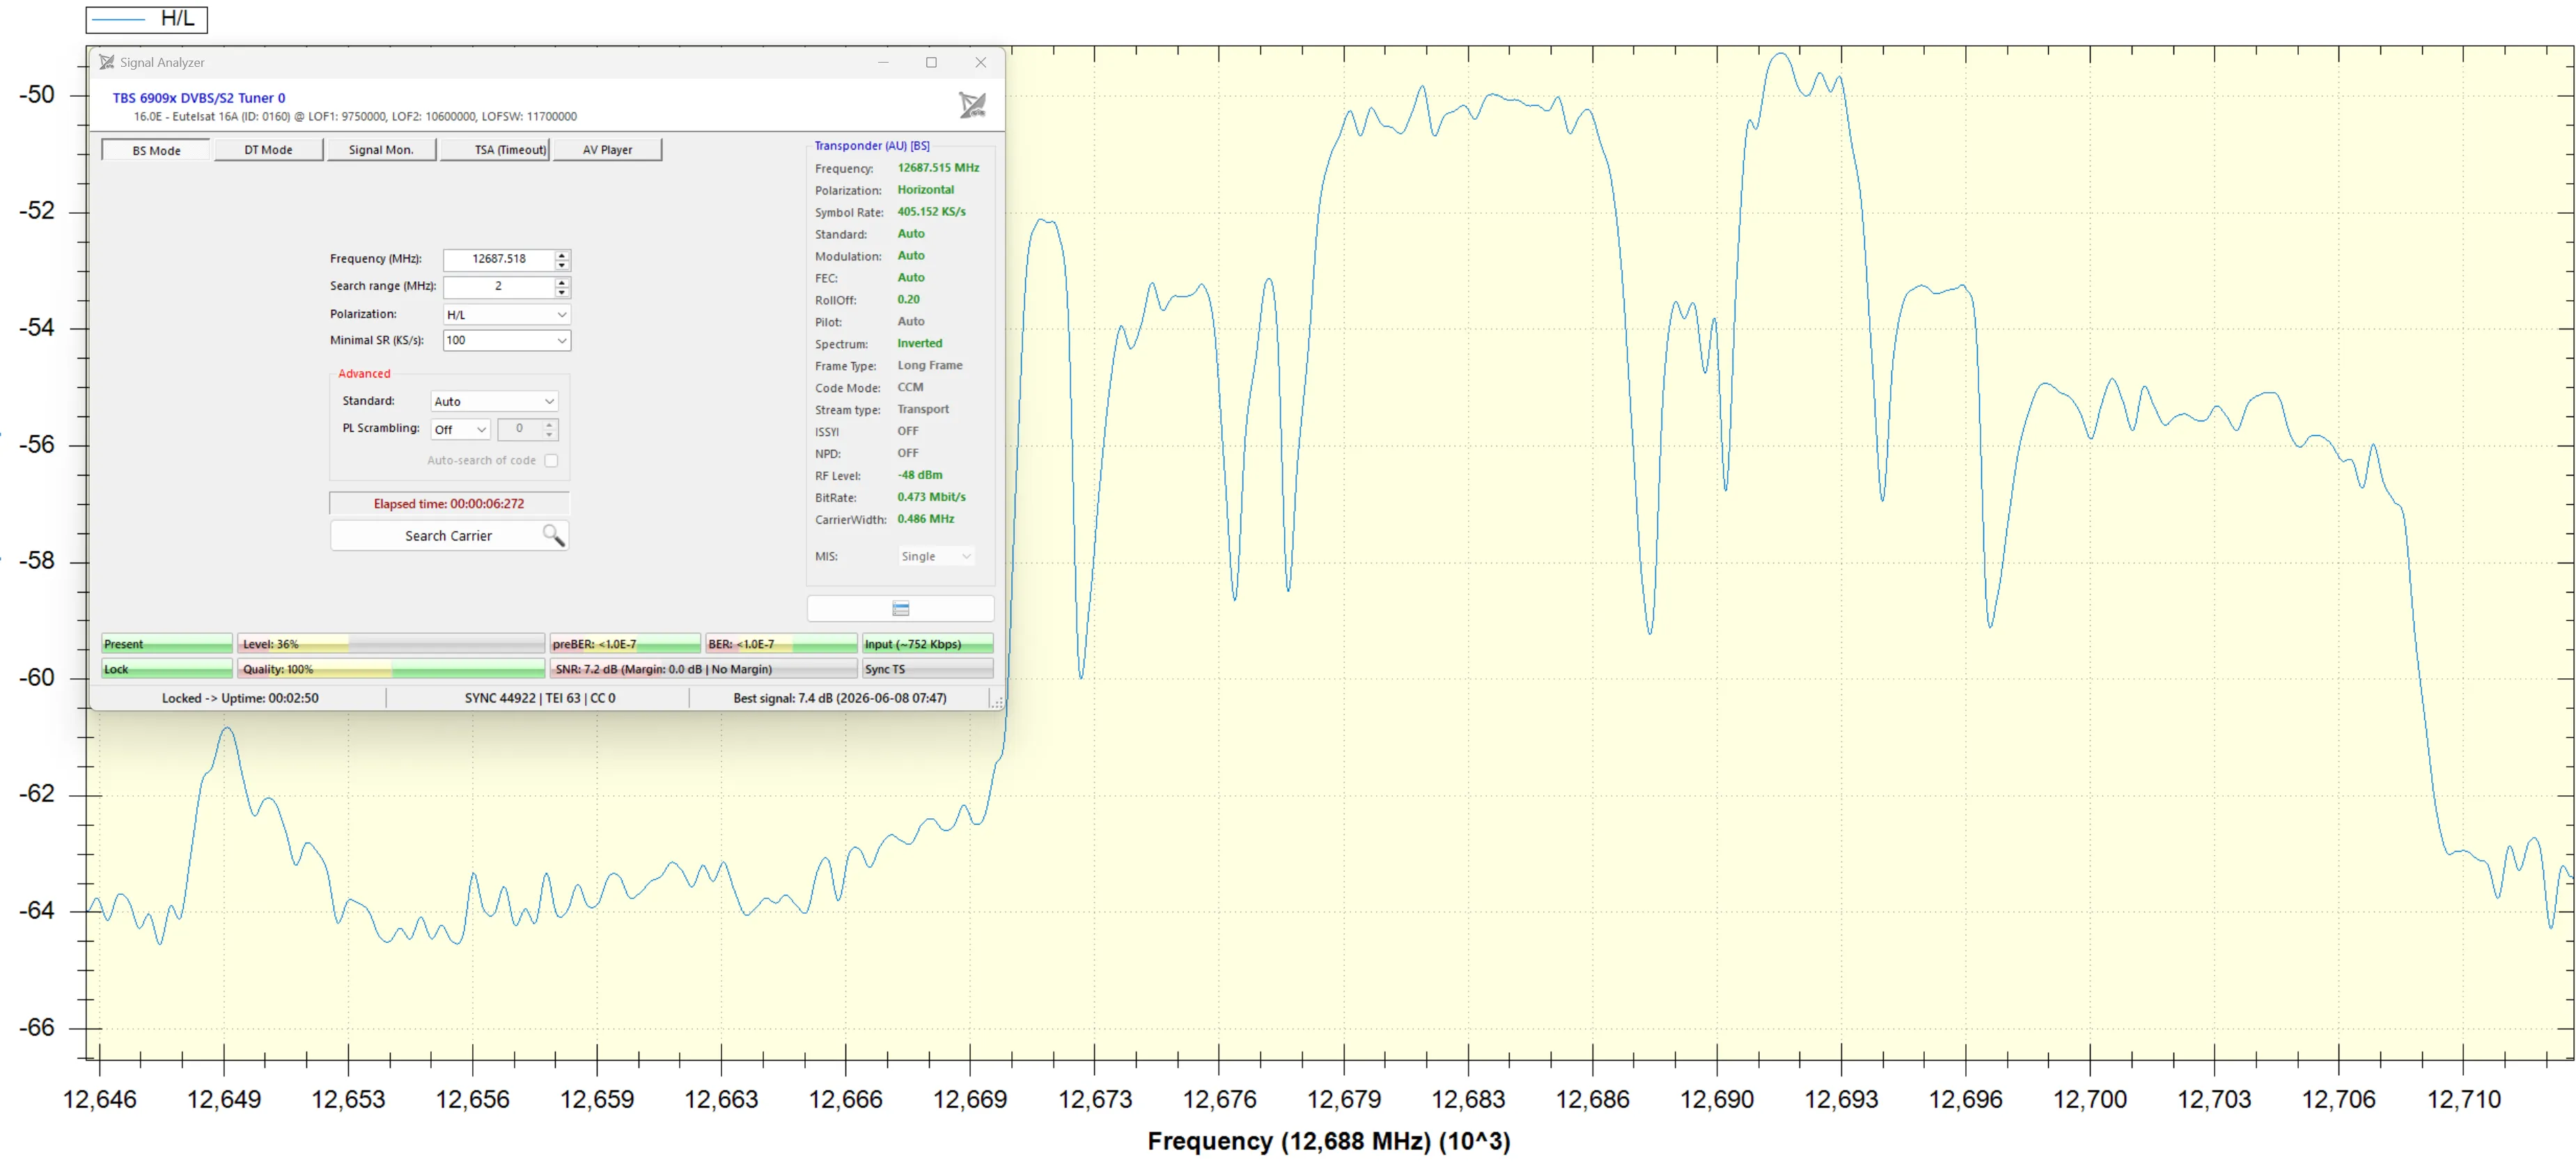Screen dimensions: 2576x1165
Task: Open the Advanced Standard dropdown
Action: click(x=549, y=401)
